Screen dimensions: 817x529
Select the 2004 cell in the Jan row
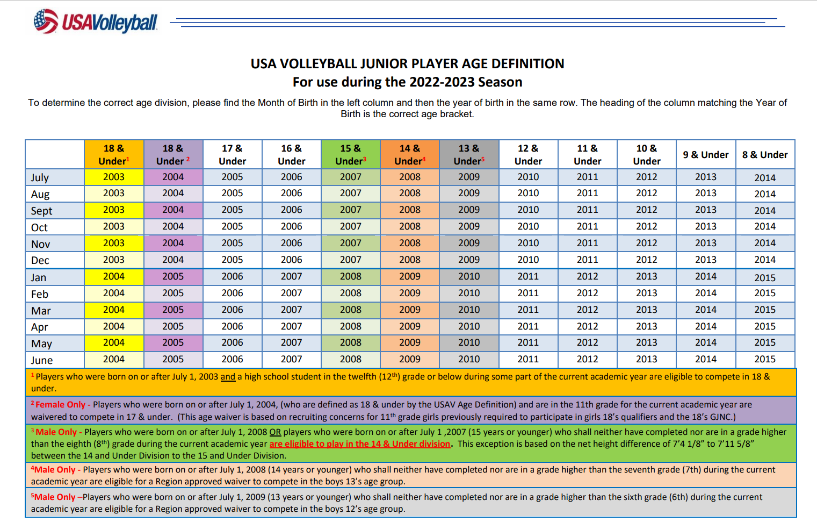coord(114,276)
